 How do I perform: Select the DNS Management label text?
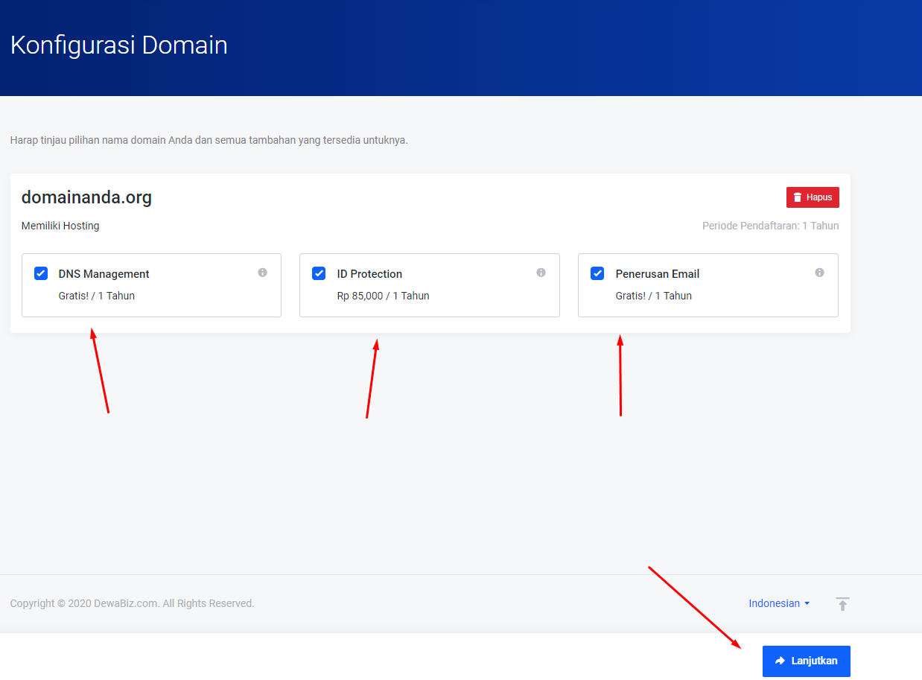click(x=104, y=274)
